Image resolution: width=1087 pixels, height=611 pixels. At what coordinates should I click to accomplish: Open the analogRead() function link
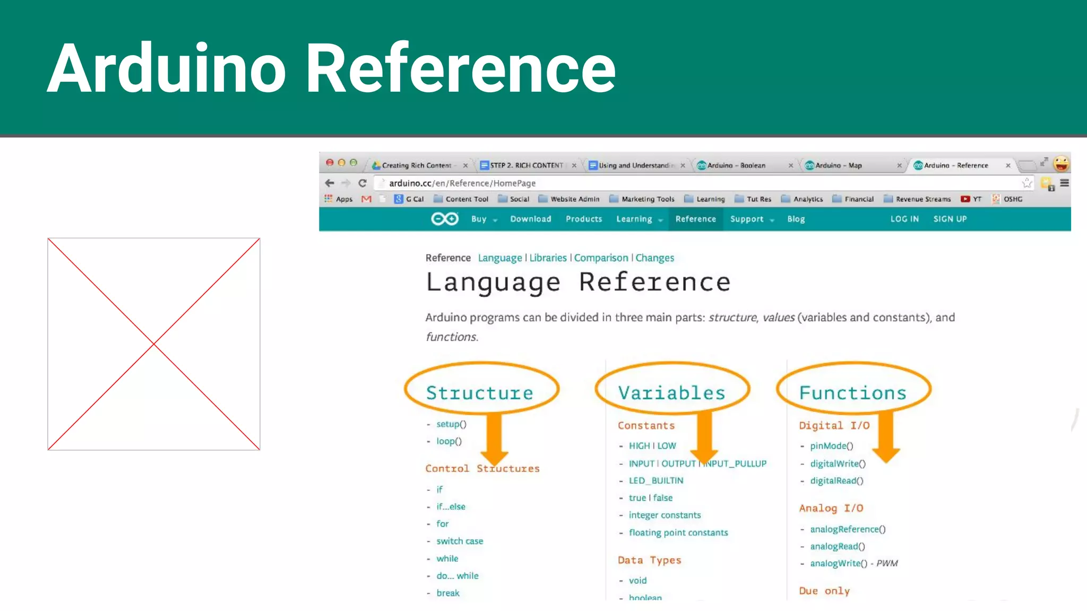[x=837, y=546]
